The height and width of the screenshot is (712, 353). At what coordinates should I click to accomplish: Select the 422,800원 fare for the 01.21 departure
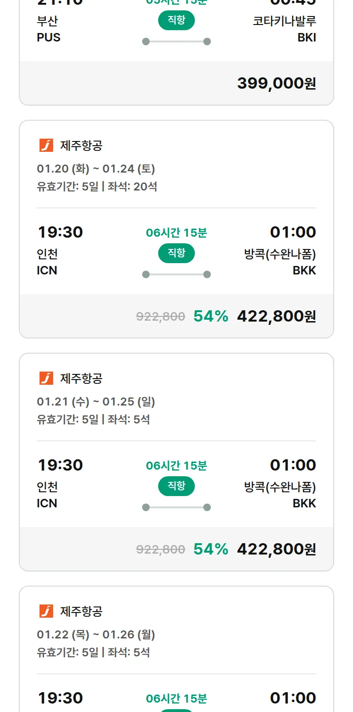click(x=276, y=549)
